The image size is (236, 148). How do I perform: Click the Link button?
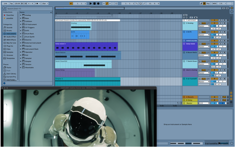(x=6, y=3)
